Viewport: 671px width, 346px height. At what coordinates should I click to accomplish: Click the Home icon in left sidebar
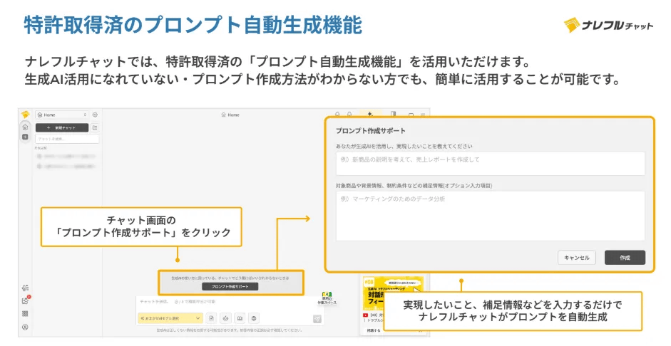pyautogui.click(x=25, y=127)
